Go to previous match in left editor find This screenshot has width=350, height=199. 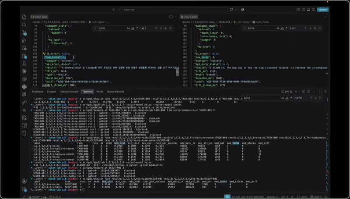point(156,28)
